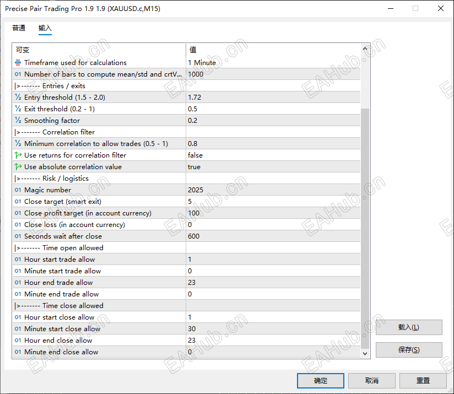Select the Risk / logistics section row
Image resolution: width=454 pixels, height=394 pixels.
point(186,179)
